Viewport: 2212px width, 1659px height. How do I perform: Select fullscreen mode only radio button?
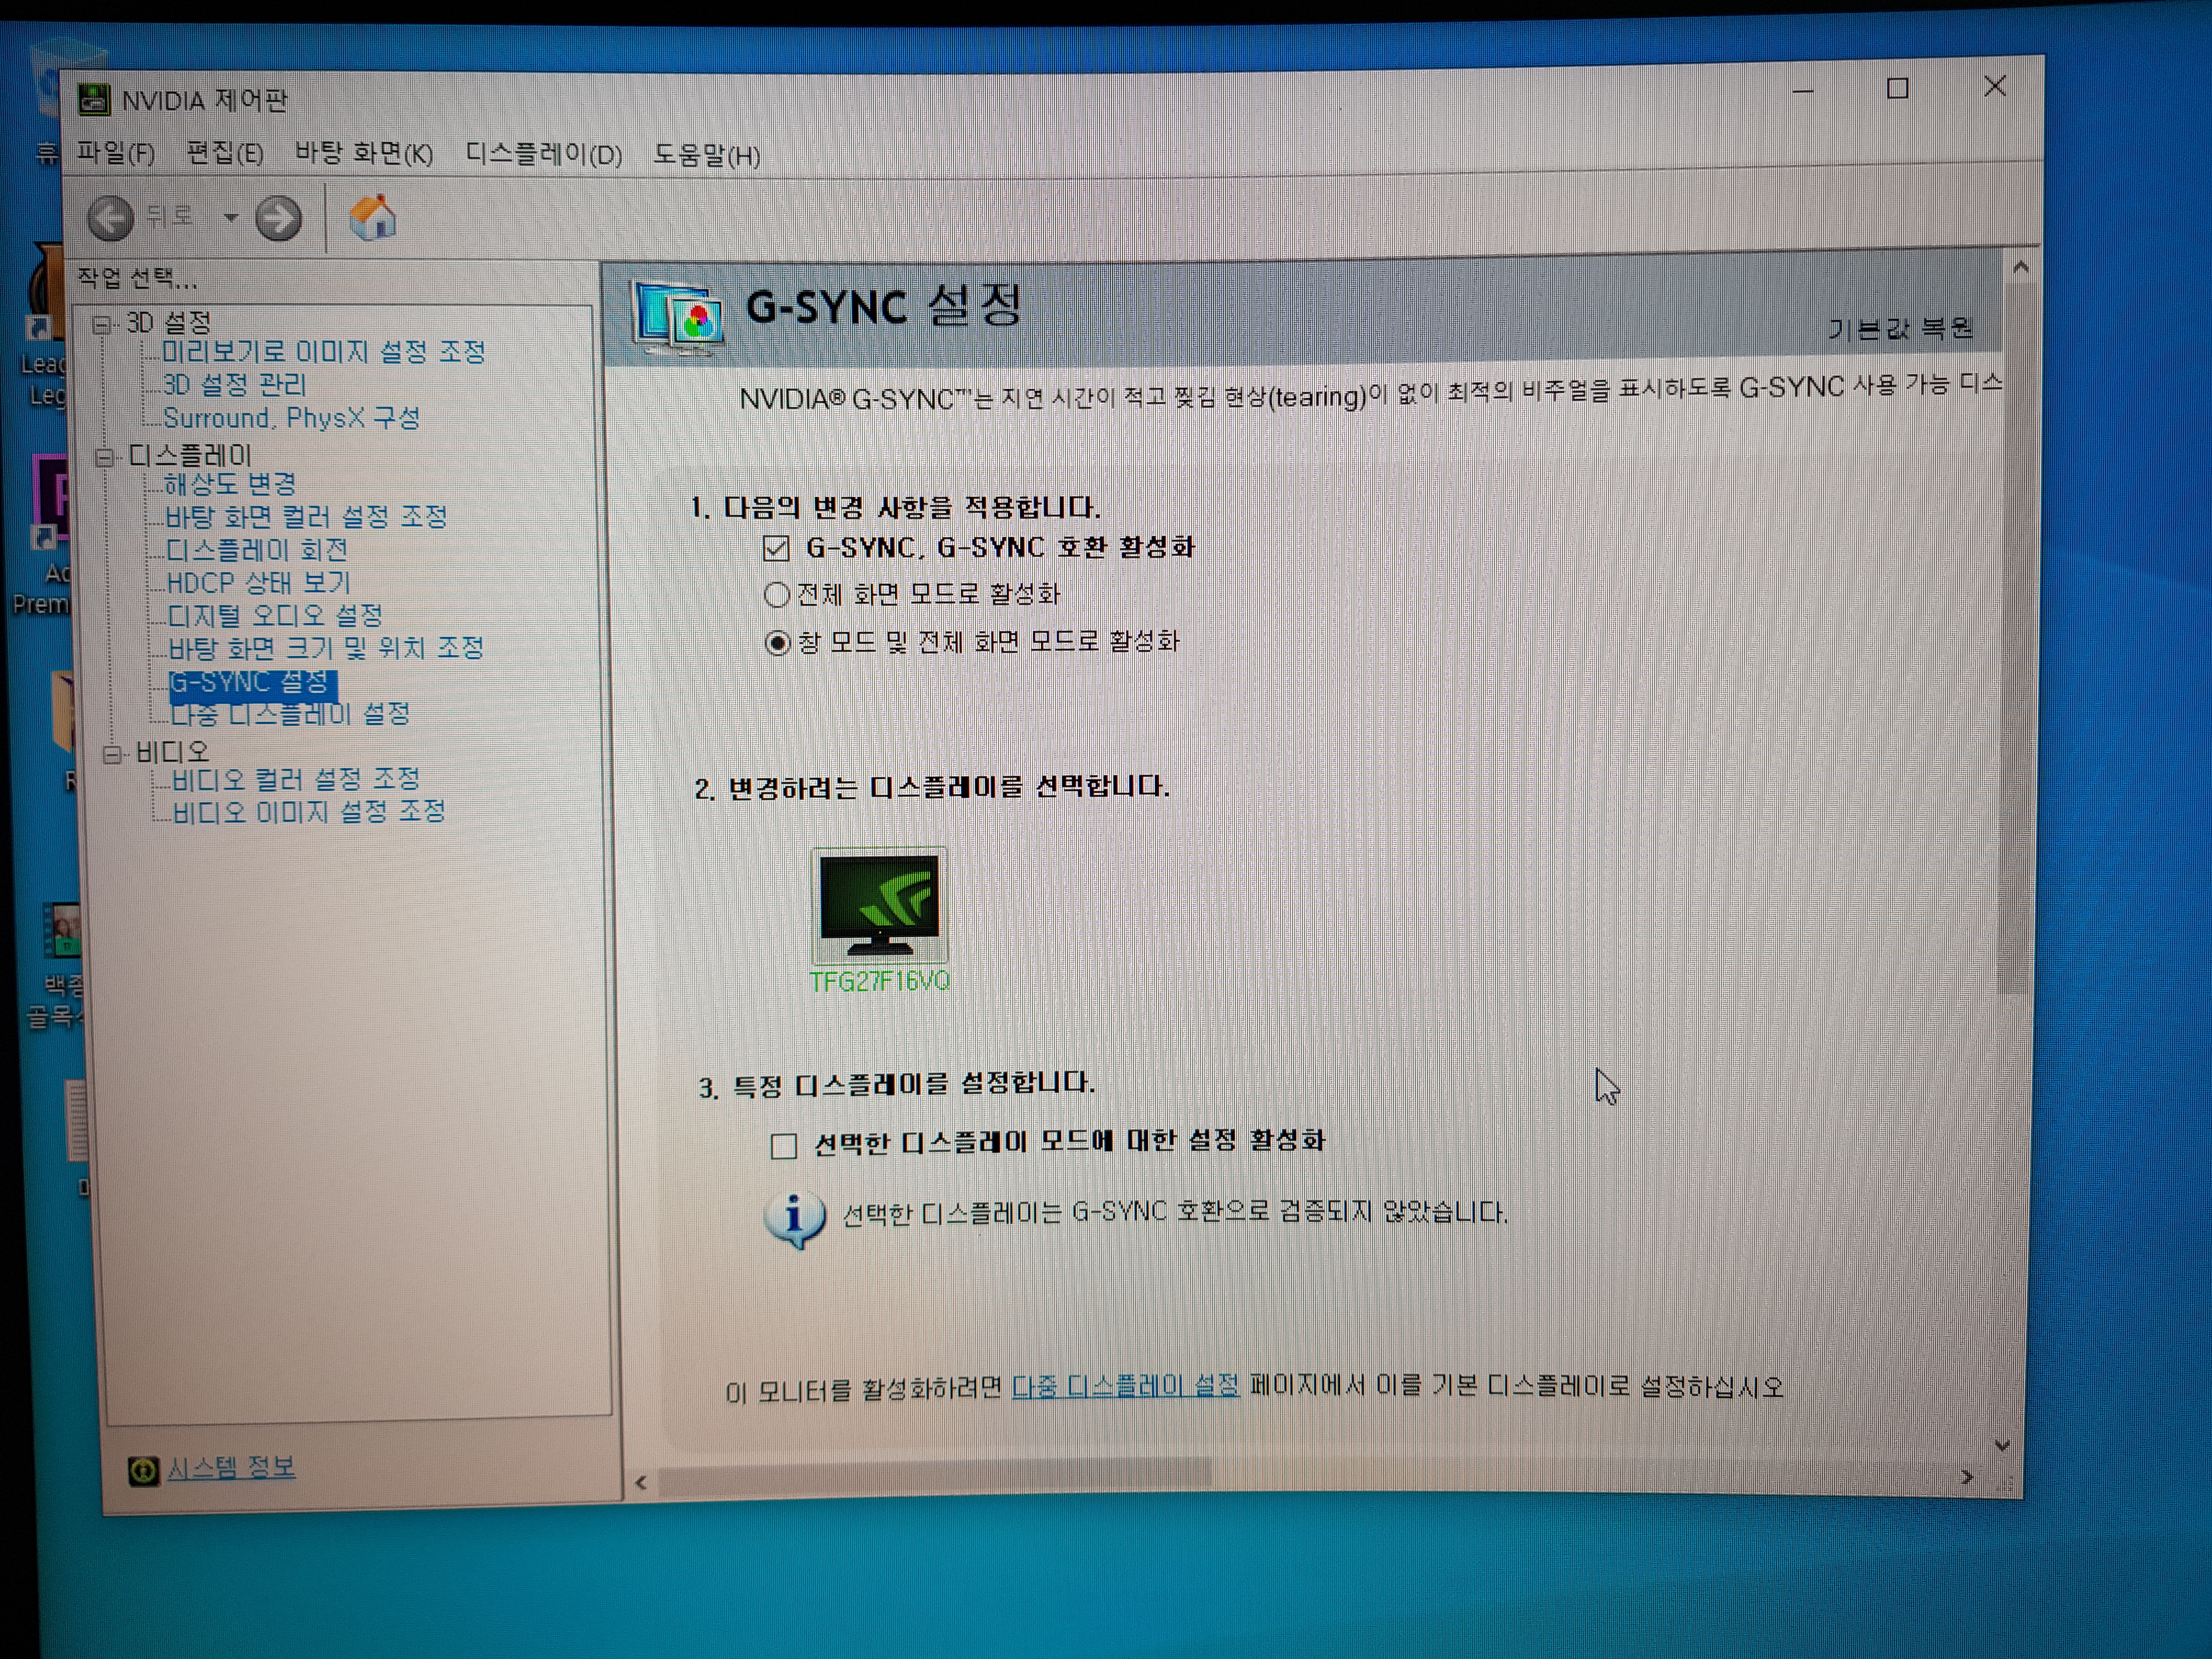[x=777, y=595]
